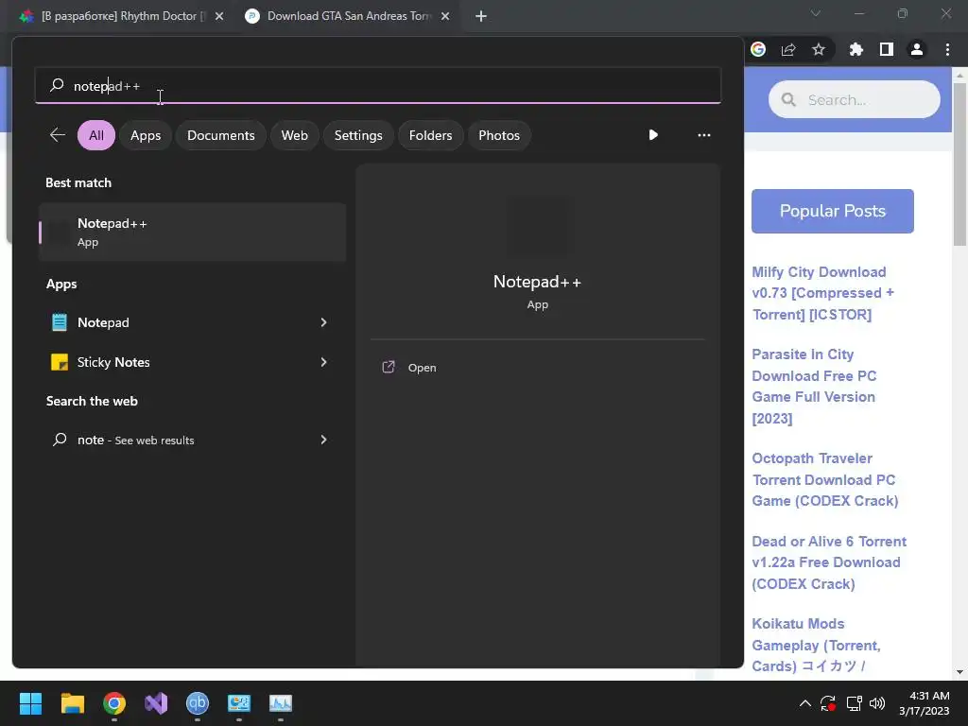Open search options three-dot menu

tap(703, 134)
